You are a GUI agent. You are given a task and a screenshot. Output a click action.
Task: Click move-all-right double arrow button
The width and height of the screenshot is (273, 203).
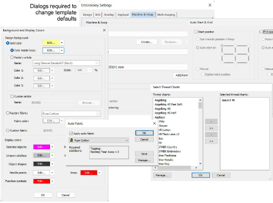click(x=211, y=128)
